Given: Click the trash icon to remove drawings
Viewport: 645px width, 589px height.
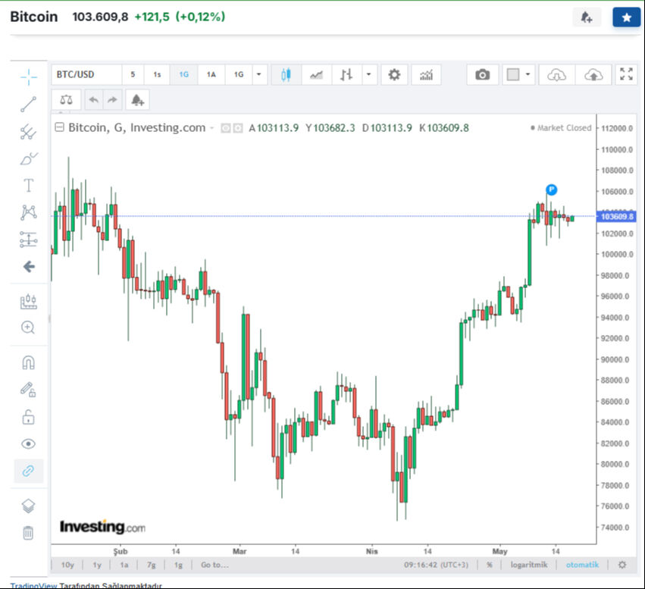Looking at the screenshot, I should 28,532.
